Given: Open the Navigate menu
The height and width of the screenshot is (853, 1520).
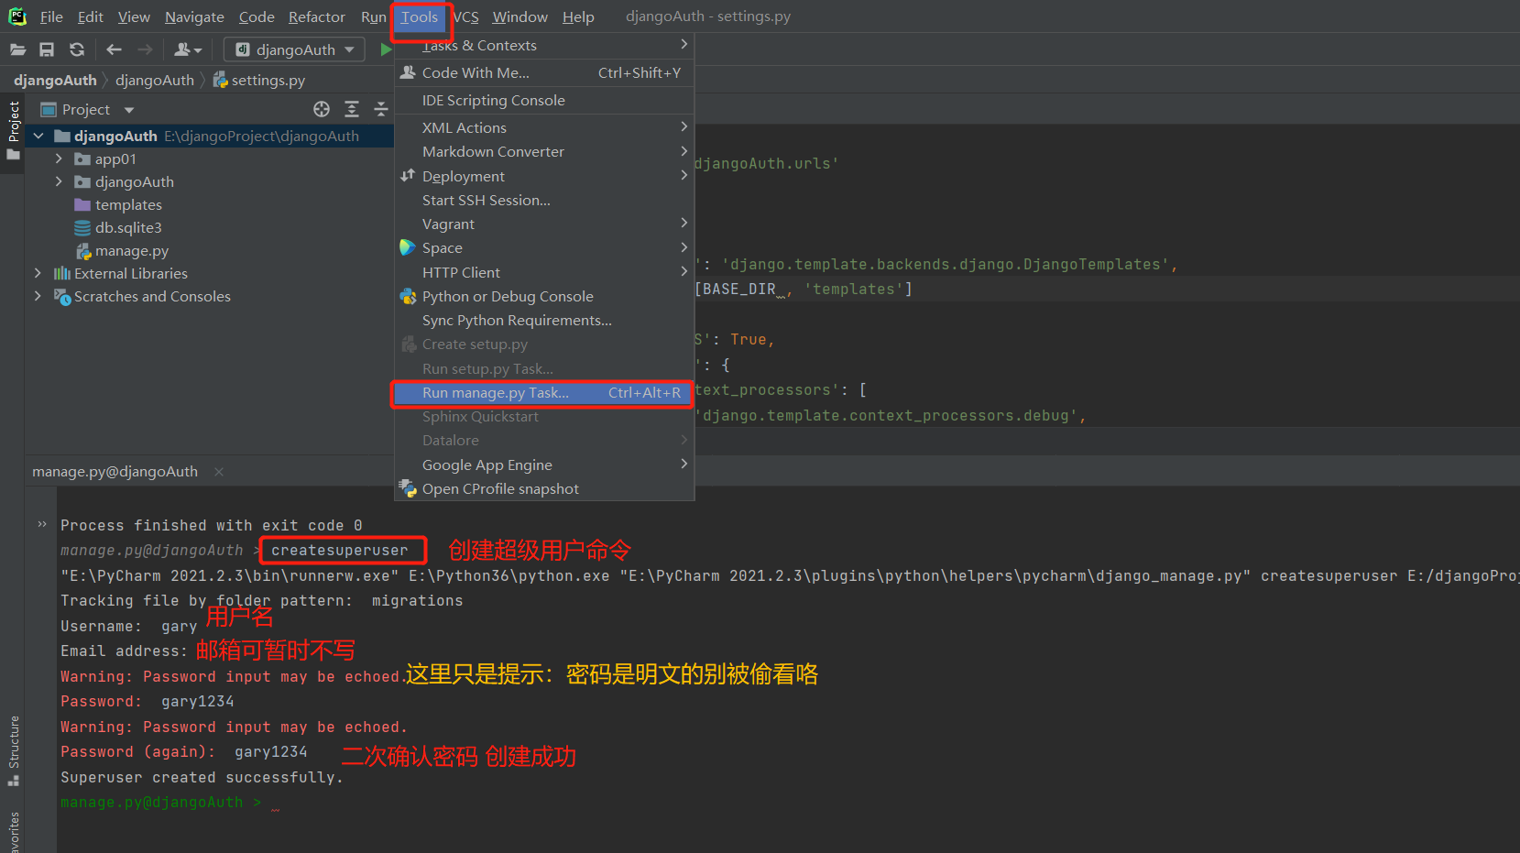Looking at the screenshot, I should (194, 16).
